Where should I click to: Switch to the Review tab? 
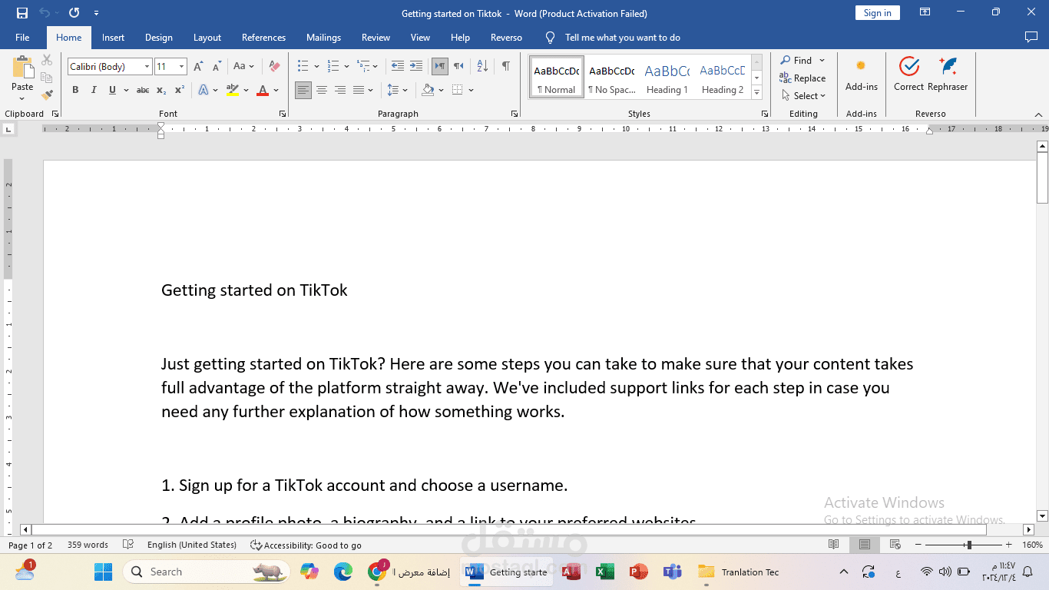376,37
